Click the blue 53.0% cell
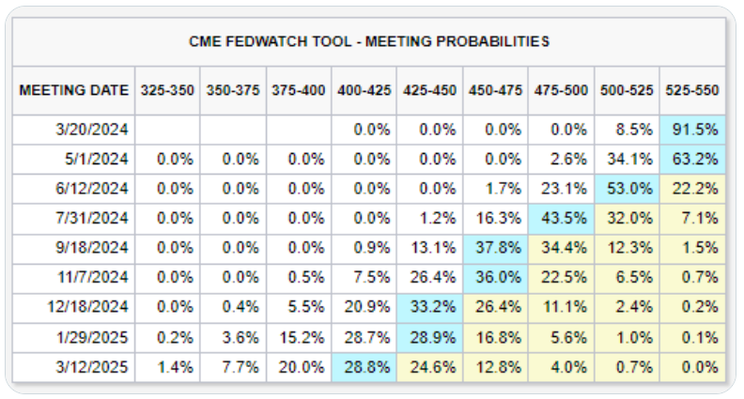Image resolution: width=744 pixels, height=399 pixels. (627, 187)
